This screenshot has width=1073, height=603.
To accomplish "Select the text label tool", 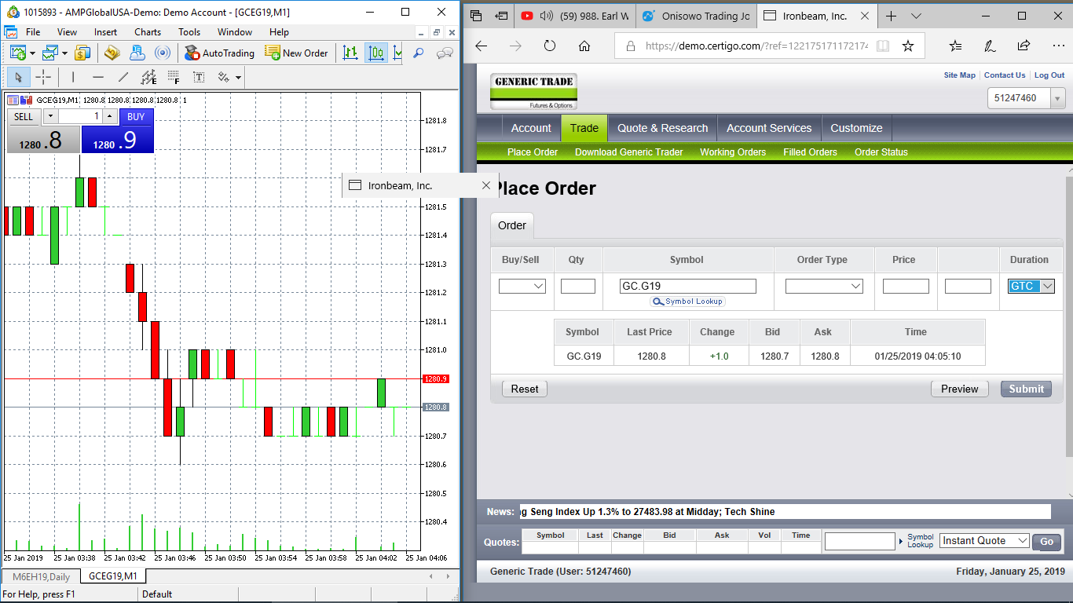I will [x=199, y=77].
